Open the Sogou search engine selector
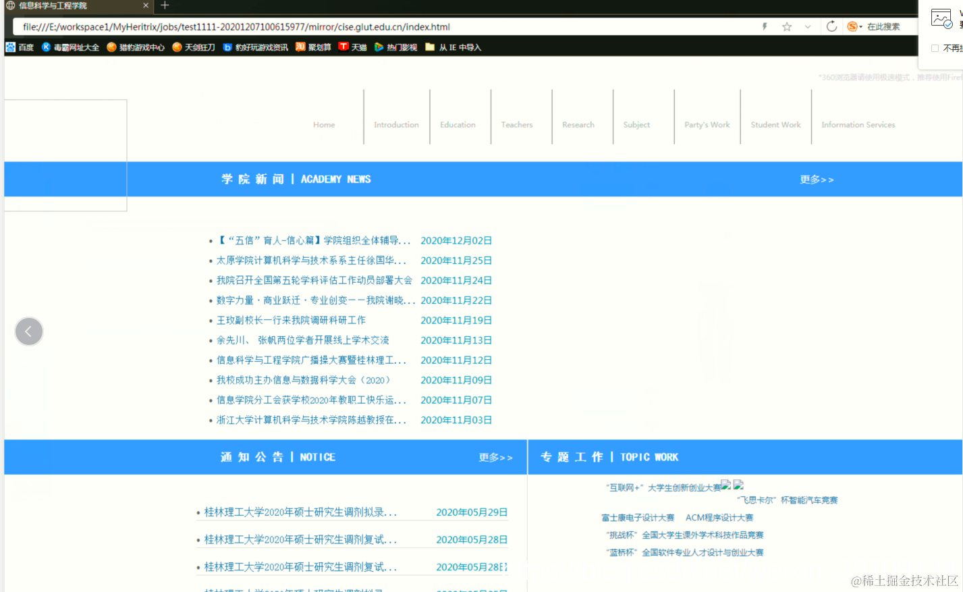Screen dimensions: 963x592 click(x=854, y=26)
